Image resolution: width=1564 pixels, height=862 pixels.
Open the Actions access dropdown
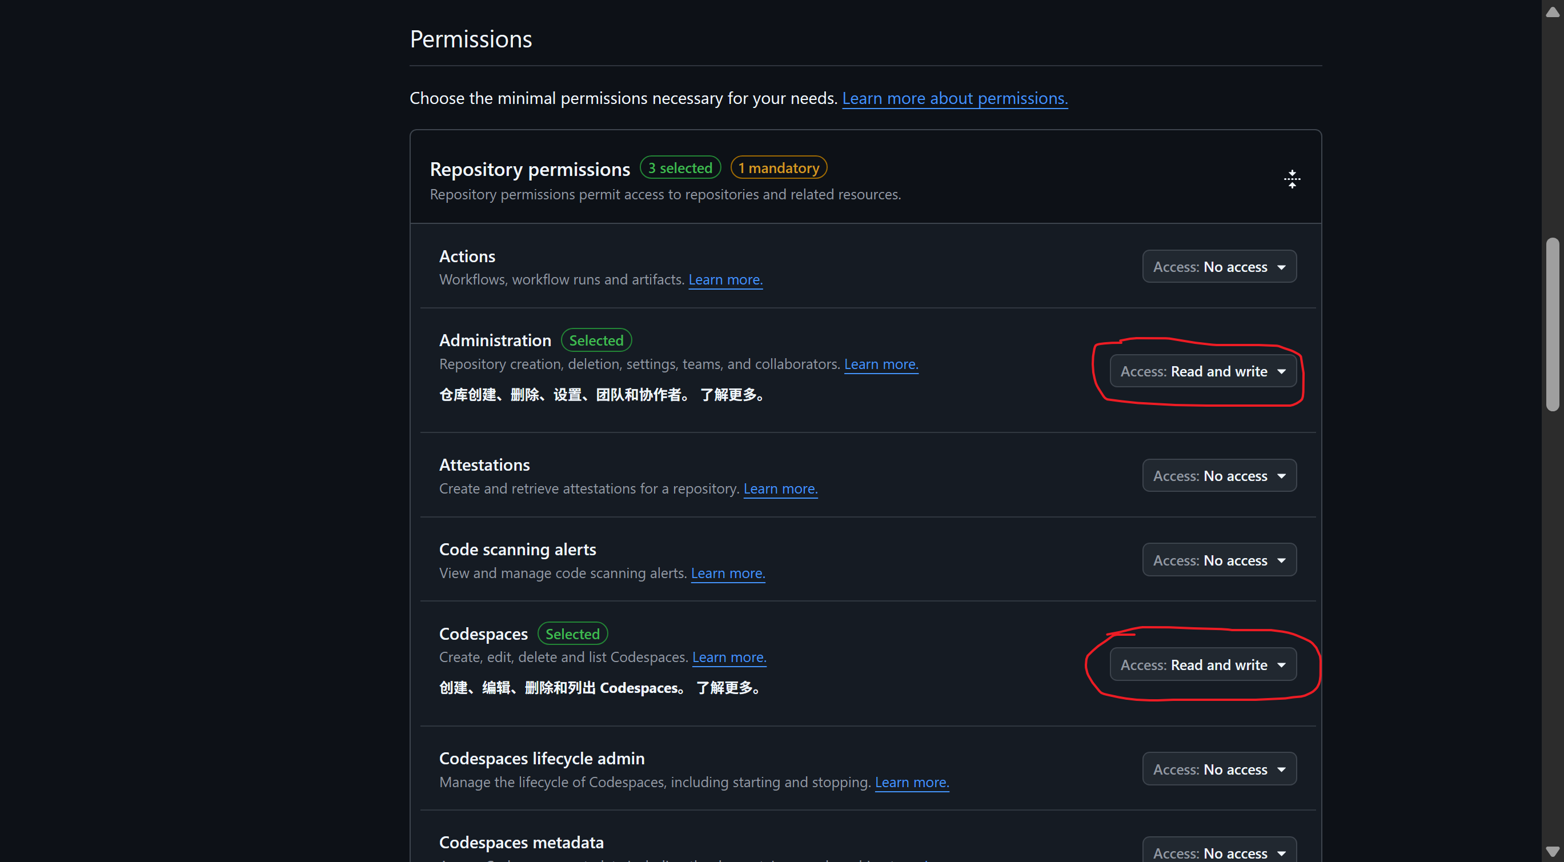click(x=1218, y=267)
